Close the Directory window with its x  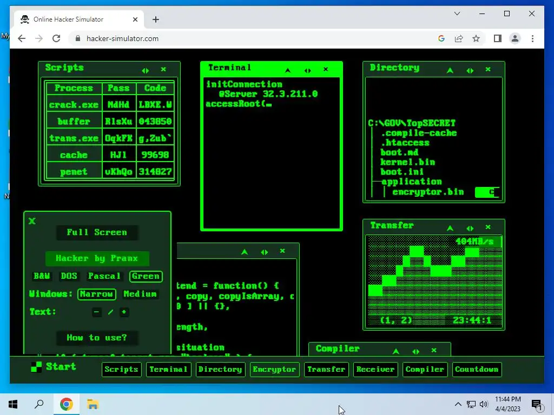tap(488, 69)
